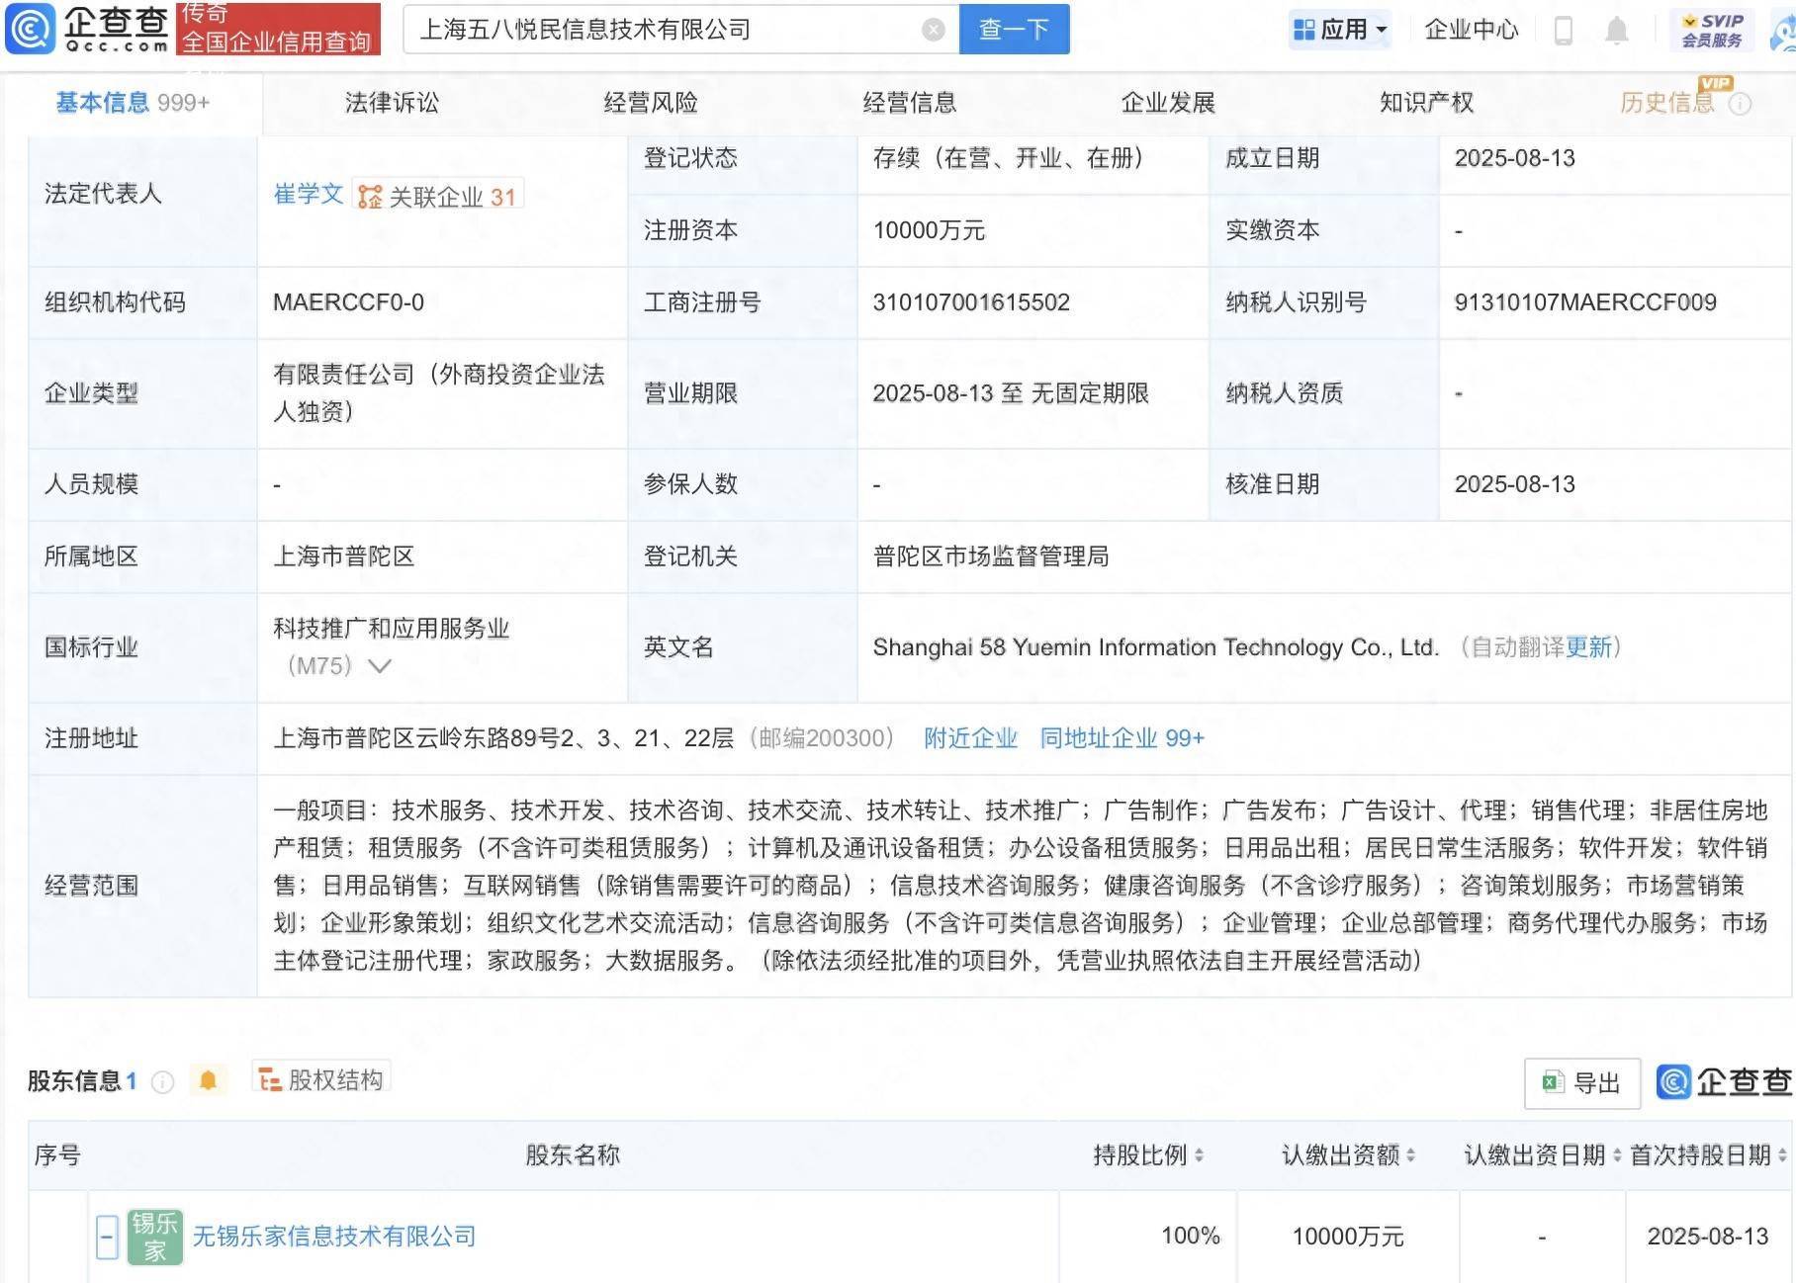Click the 查一下 search button

1013,29
